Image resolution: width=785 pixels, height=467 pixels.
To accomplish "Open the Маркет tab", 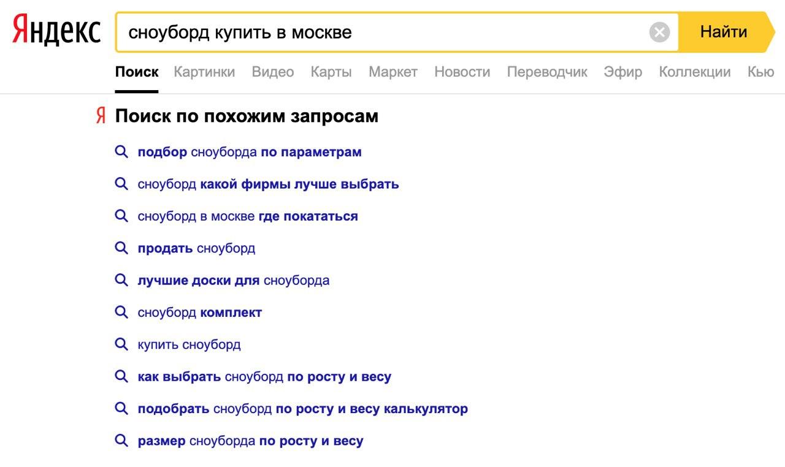I will tap(393, 72).
